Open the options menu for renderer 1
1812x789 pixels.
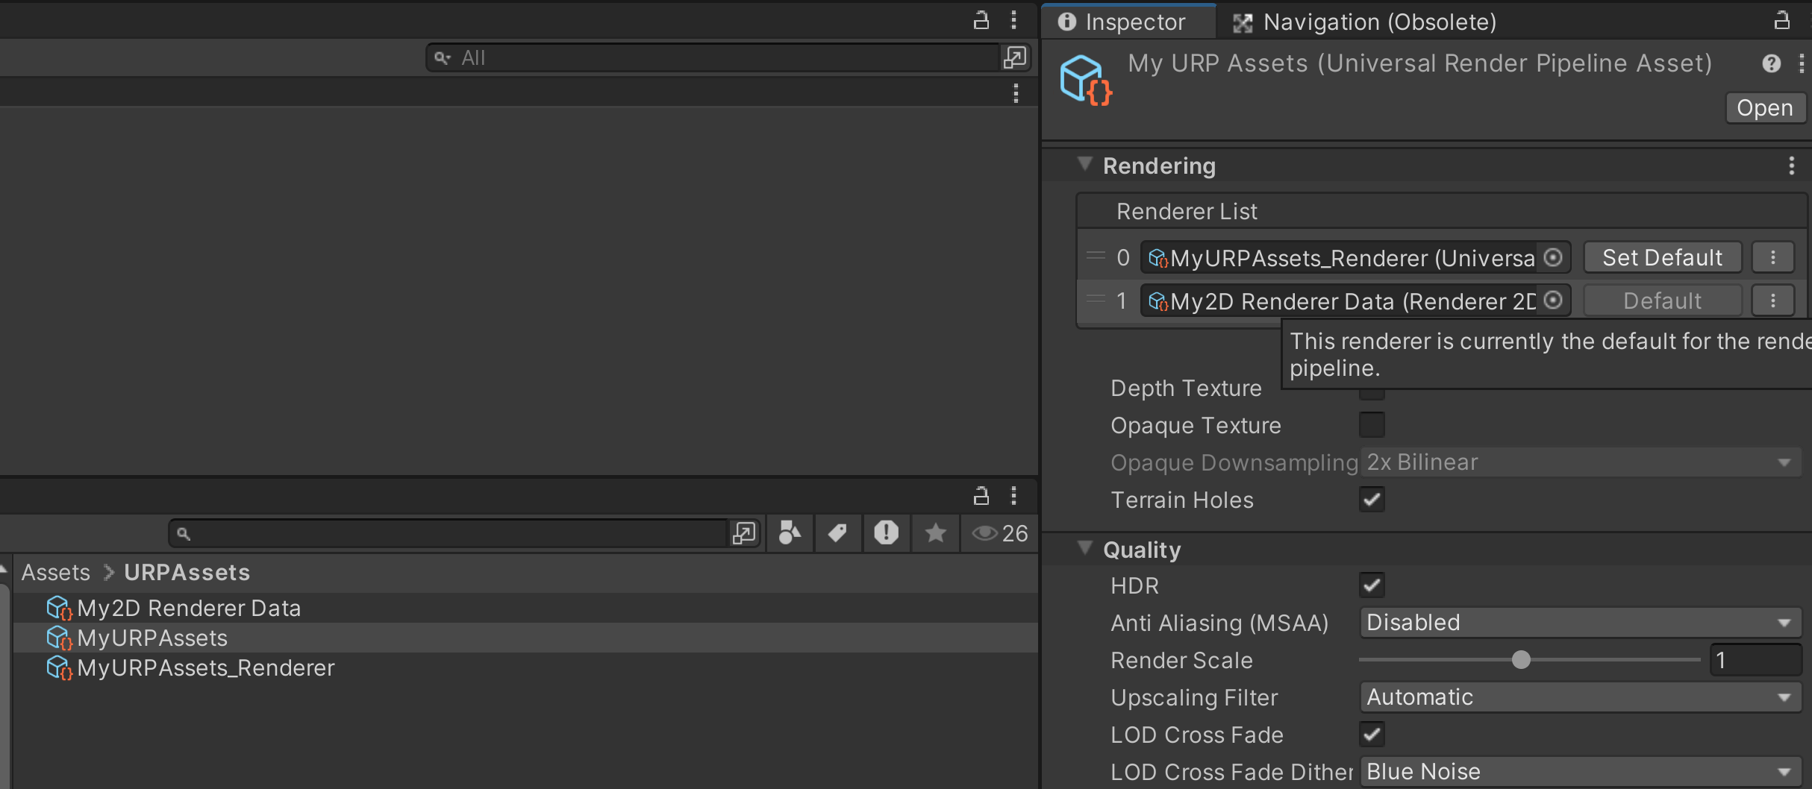[1773, 301]
